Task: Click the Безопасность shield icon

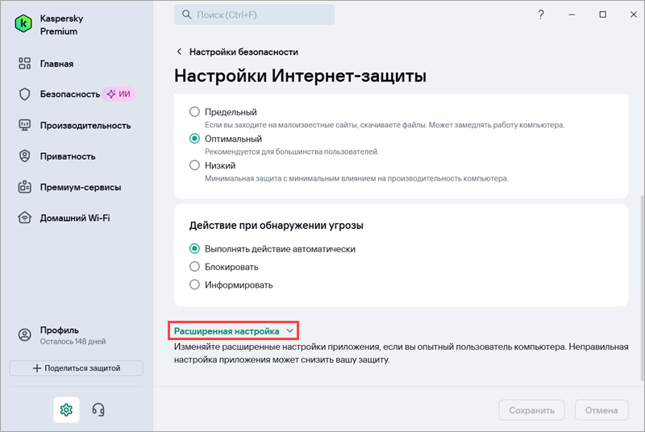Action: pos(25,94)
